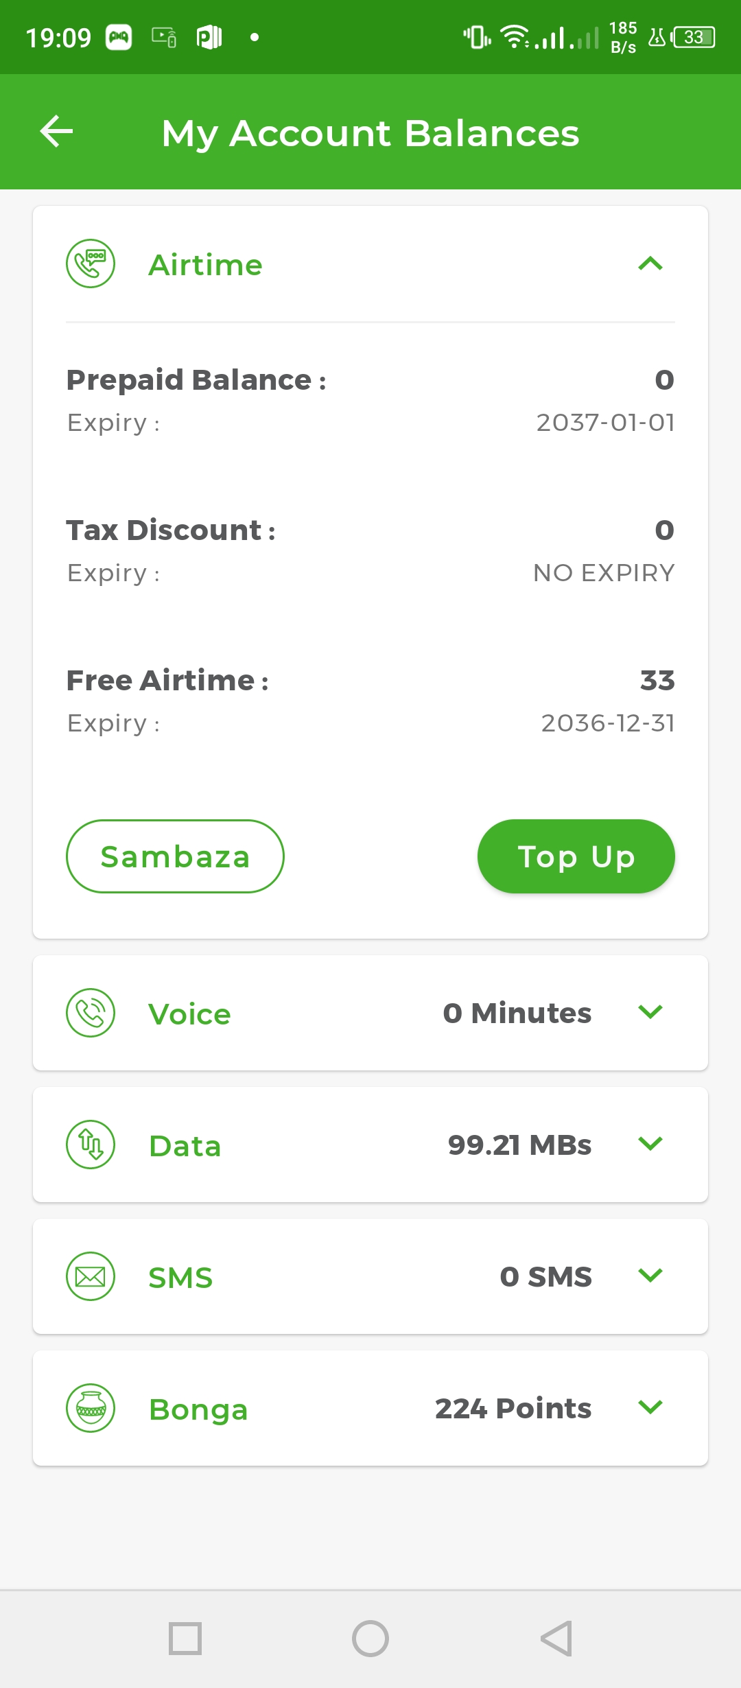Image resolution: width=741 pixels, height=1688 pixels.
Task: Tap the Top Up button
Action: click(576, 856)
